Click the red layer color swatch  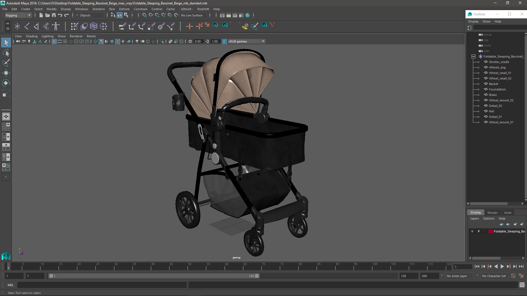(490, 231)
